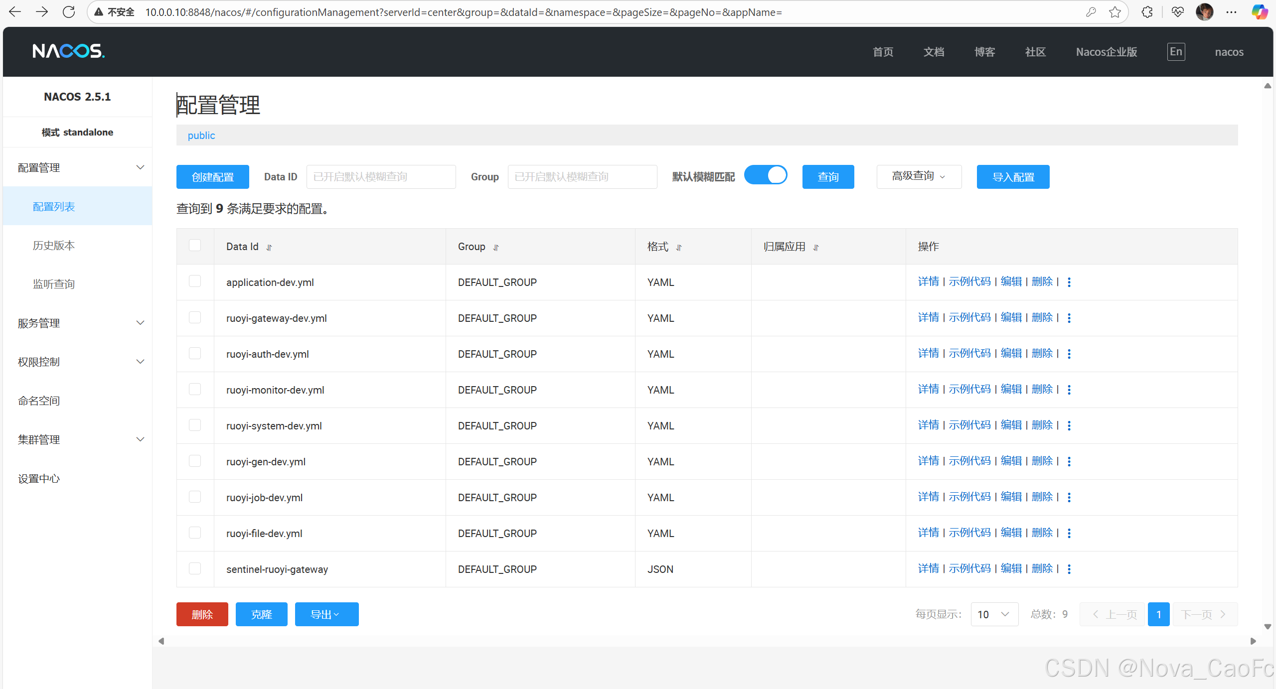This screenshot has height=689, width=1276.
Task: Select the ruoyi-monitor-dev.yml row checkbox
Action: pyautogui.click(x=195, y=389)
